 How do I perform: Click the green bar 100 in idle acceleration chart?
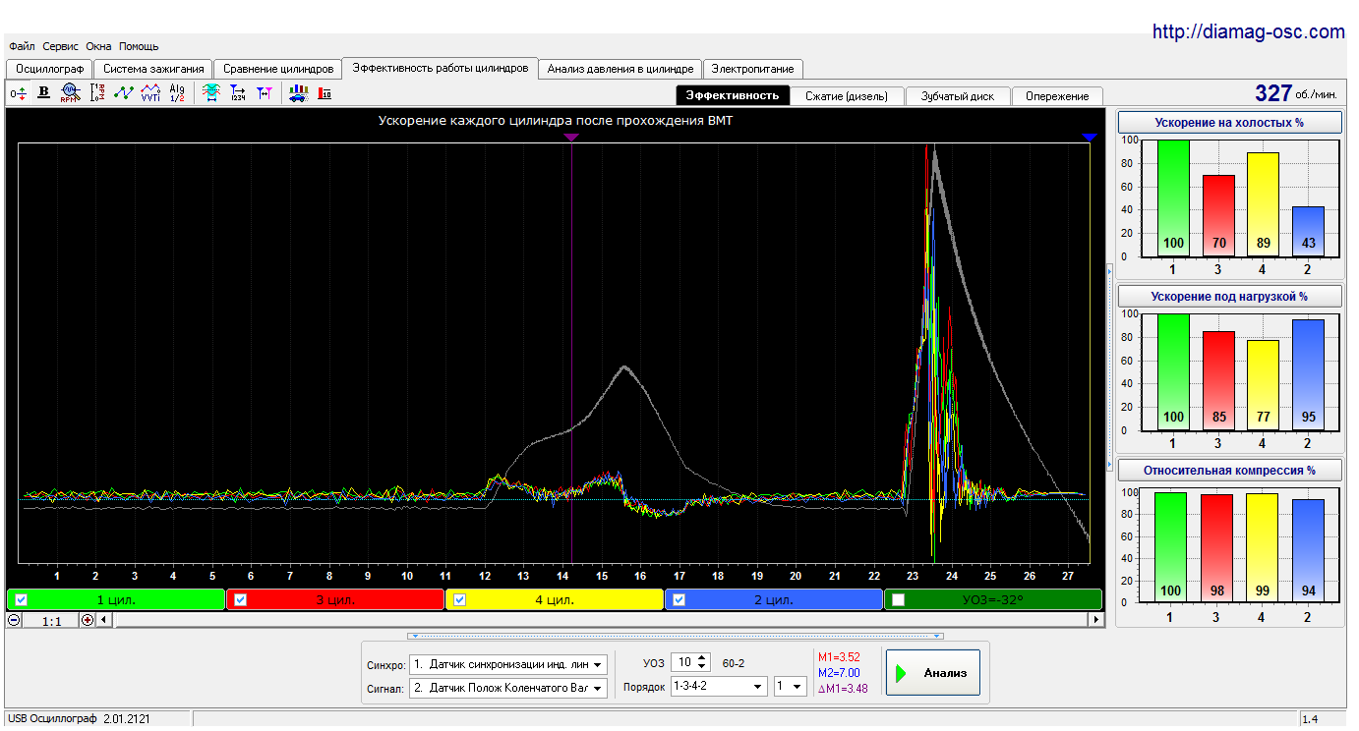tap(1173, 198)
